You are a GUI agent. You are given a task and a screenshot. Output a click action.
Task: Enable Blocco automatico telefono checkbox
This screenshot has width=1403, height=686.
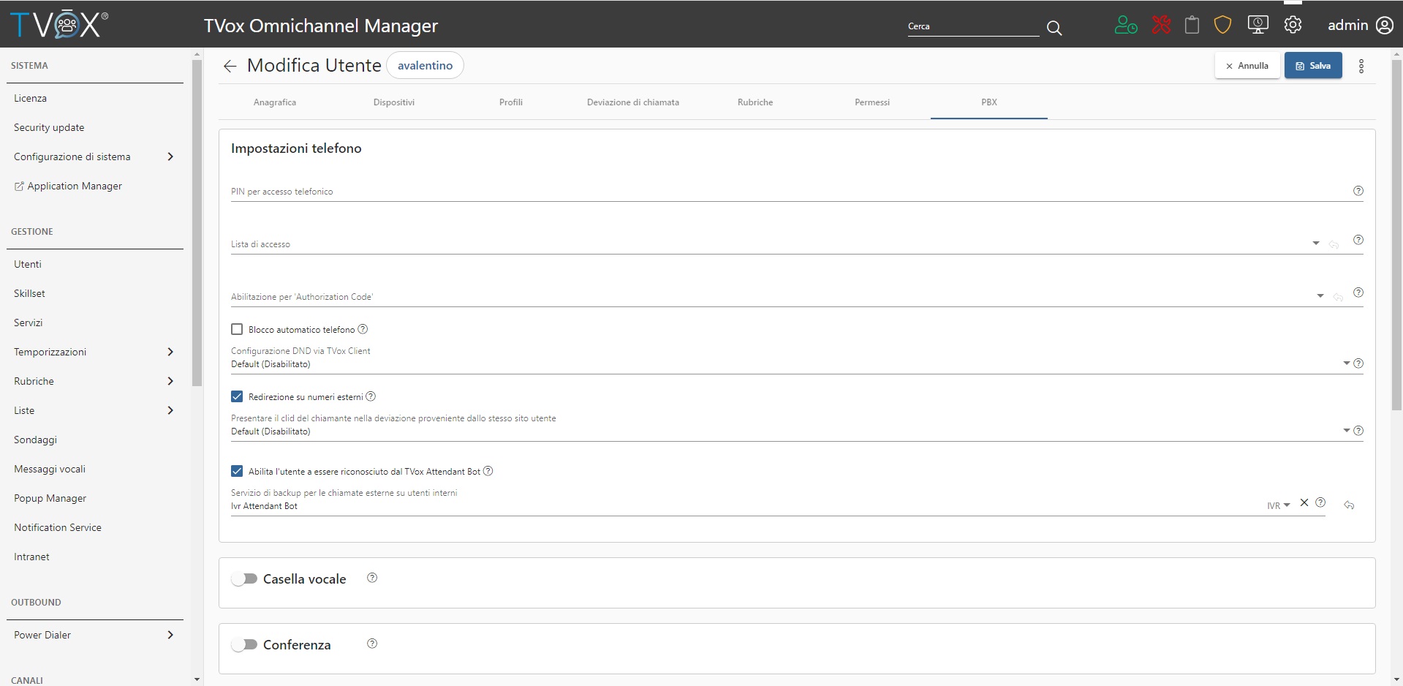[237, 329]
